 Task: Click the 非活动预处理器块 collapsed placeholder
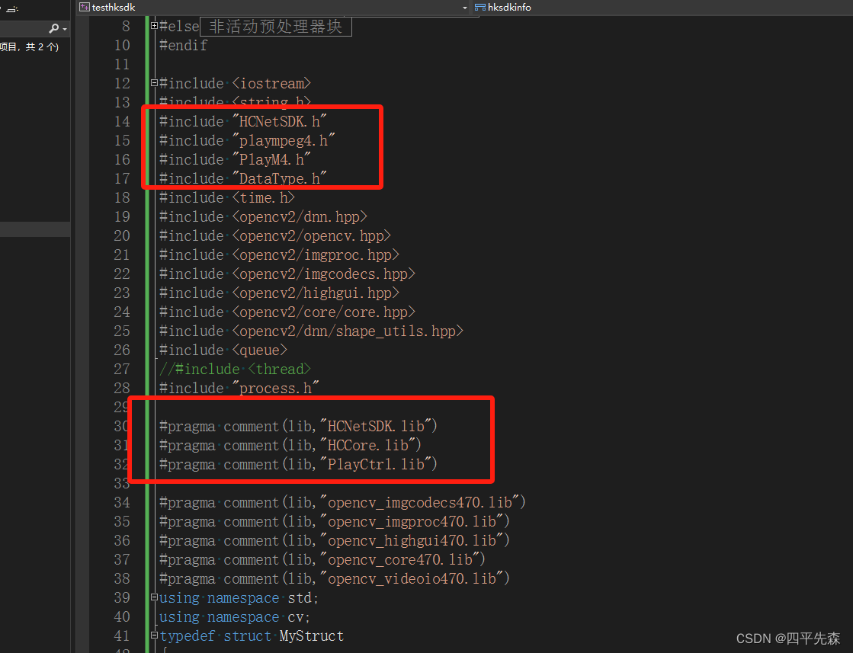(x=275, y=27)
